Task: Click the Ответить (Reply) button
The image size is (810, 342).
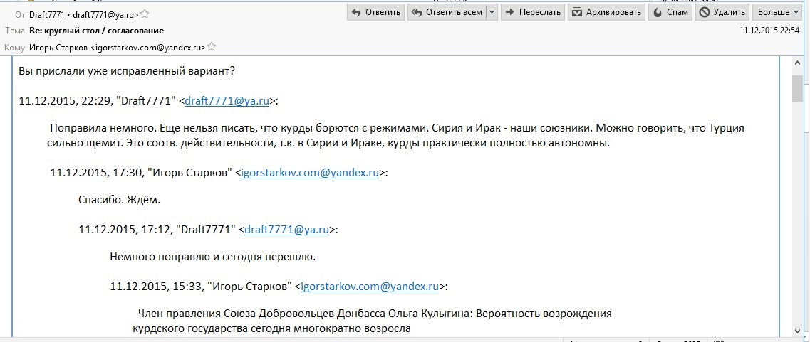Action: (375, 12)
